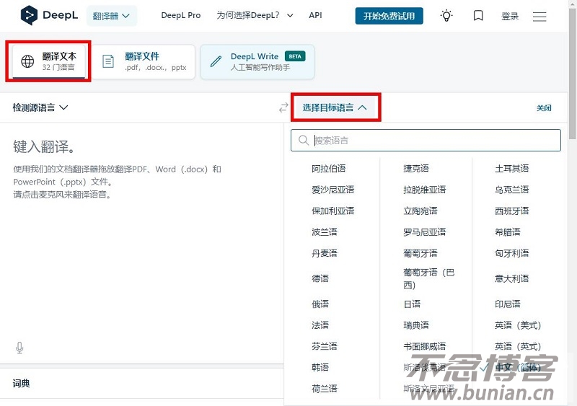
Task: Click the 开始免费试用 button
Action: 389,16
